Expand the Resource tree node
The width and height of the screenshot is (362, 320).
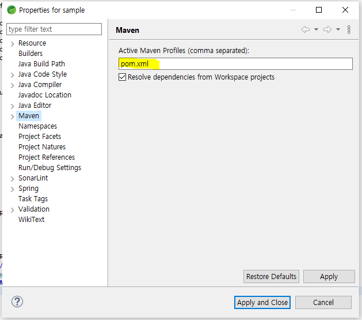click(13, 44)
